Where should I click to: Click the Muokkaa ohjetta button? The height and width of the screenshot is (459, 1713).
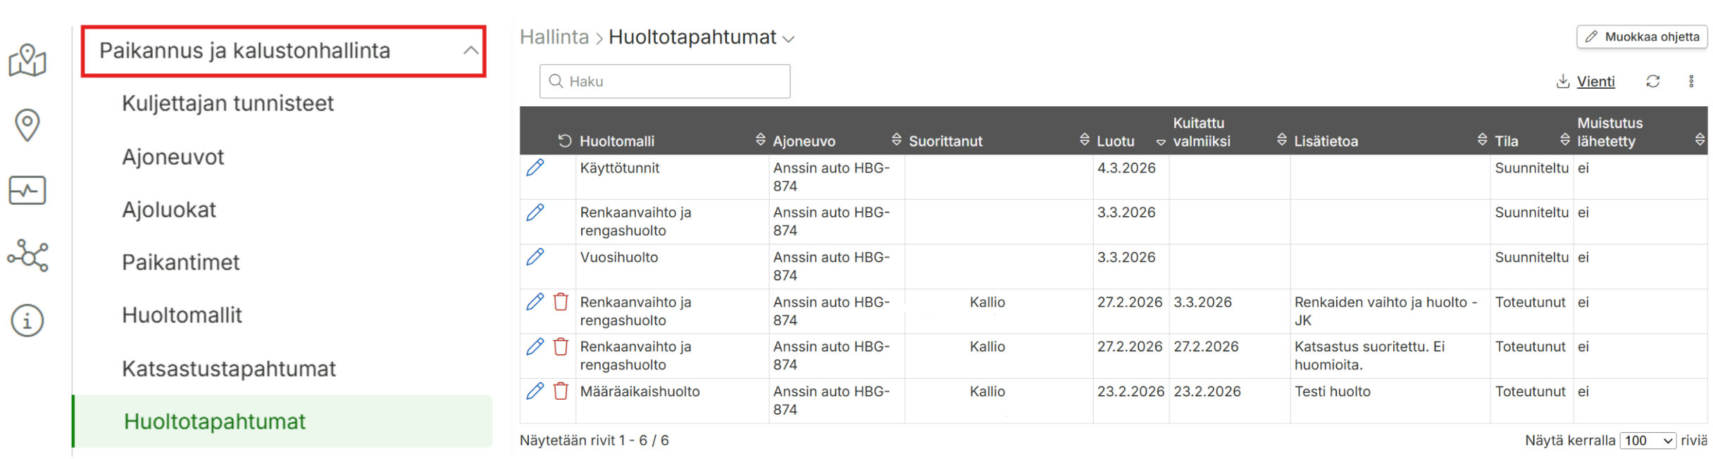(x=1642, y=37)
